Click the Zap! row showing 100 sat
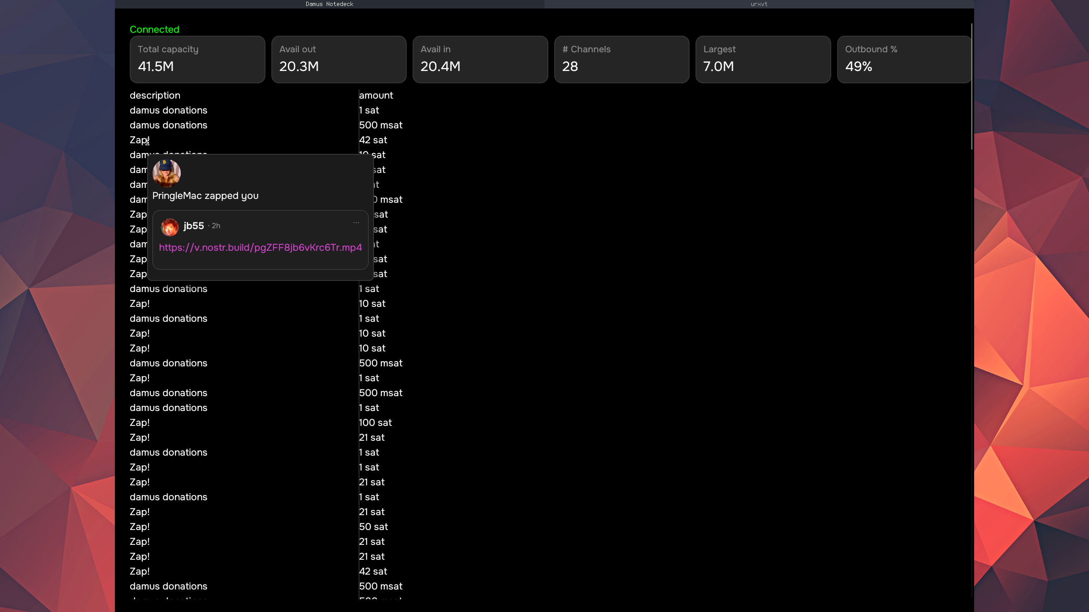Viewport: 1089px width, 612px height. coord(139,423)
